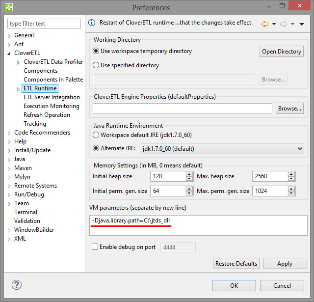Screen dimensions: 314x302
Task: Expand the Maven tree node
Action: pos(9,168)
